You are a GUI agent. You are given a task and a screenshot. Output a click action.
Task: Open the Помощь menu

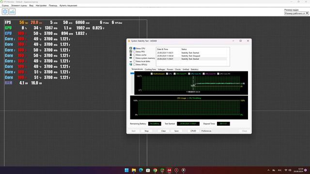point(53,5)
